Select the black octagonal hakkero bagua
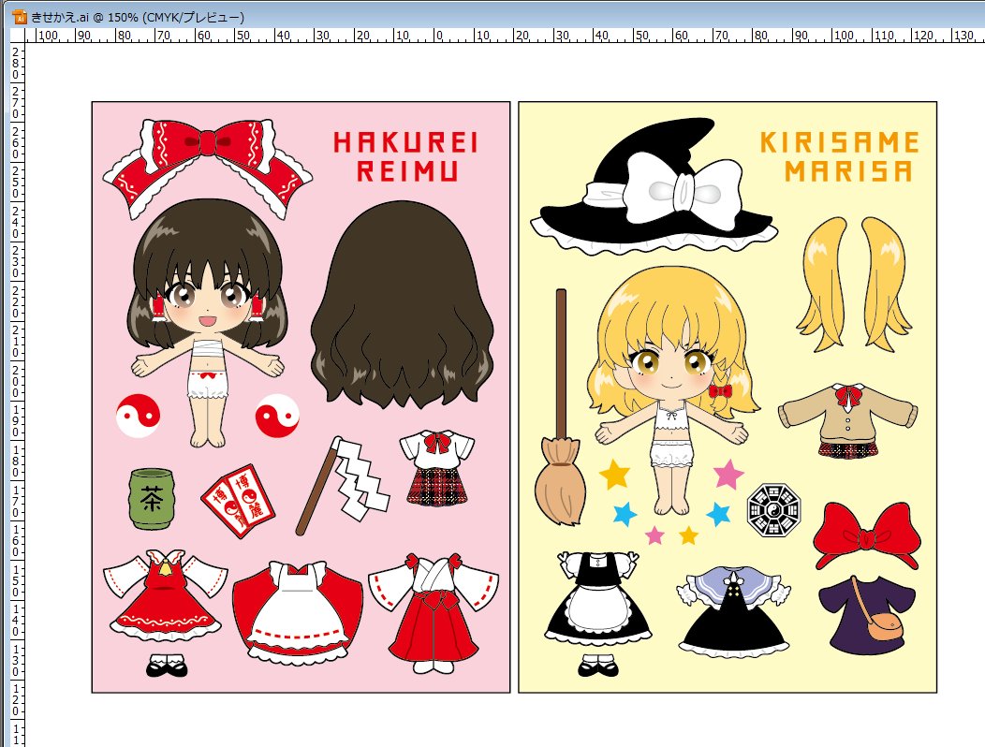 (x=774, y=509)
